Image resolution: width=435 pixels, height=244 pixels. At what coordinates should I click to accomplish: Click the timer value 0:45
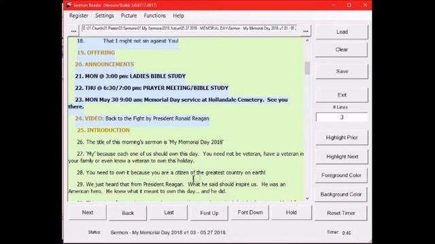pos(347,233)
